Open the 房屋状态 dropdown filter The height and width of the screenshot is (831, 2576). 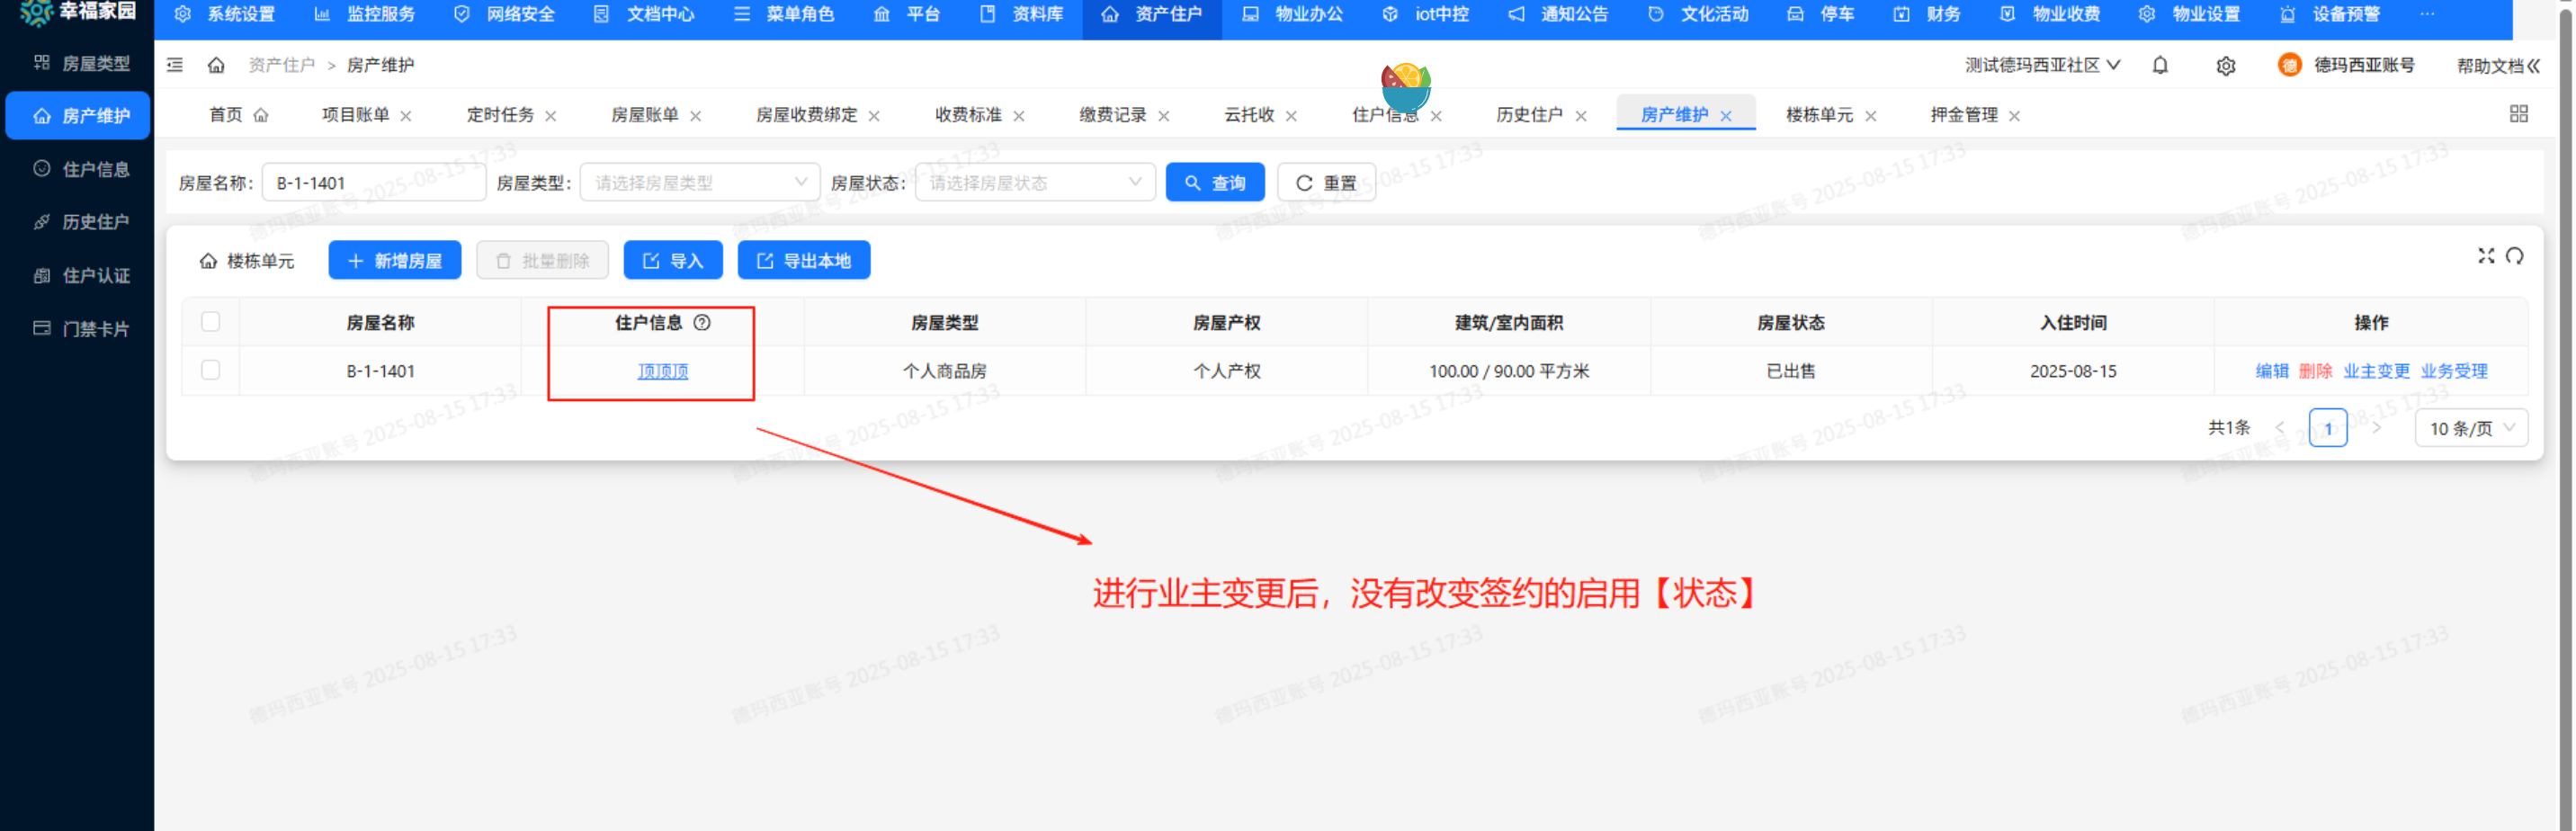click(x=1034, y=183)
